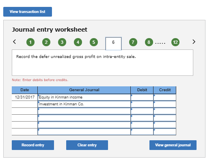This screenshot has width=214, height=167.
Task: Click the Date column header
Action: 25,90
